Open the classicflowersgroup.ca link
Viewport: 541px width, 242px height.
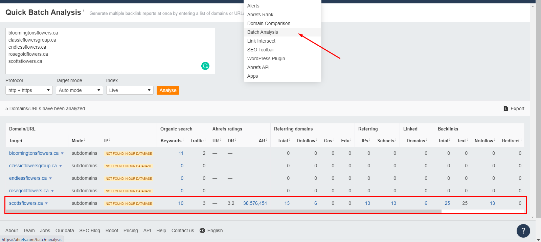tap(33, 166)
